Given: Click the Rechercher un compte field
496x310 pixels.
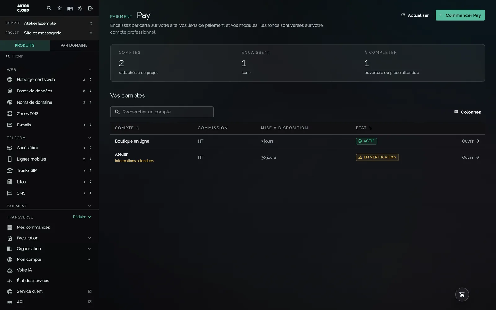Looking at the screenshot, I should (x=162, y=112).
